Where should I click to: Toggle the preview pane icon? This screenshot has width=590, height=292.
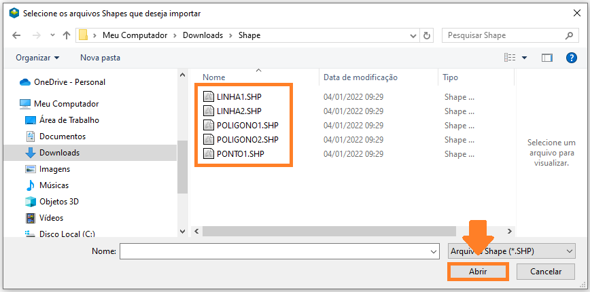pos(546,58)
